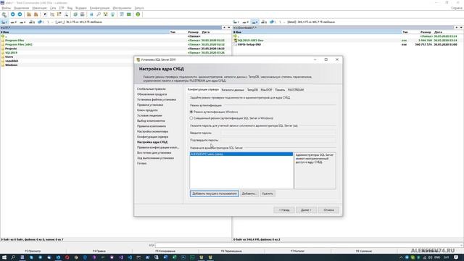Screen dimensions: 464x261
Task: Click Конфигурация сервера step in installer sidebar
Action: (152, 137)
